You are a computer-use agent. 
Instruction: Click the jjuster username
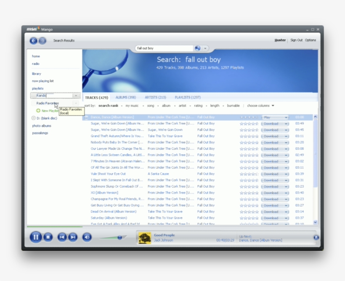click(280, 40)
